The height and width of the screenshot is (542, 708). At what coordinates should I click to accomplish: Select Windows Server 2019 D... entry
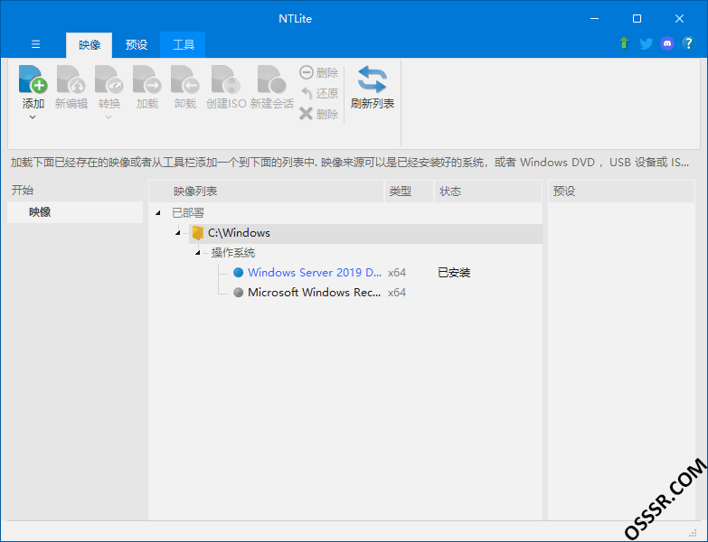pyautogui.click(x=315, y=272)
